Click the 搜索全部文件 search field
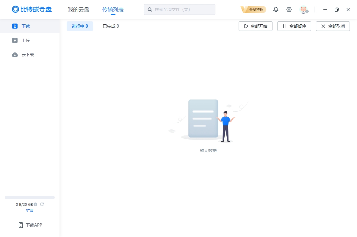Screen dimensions: 357x237 [x=180, y=10]
